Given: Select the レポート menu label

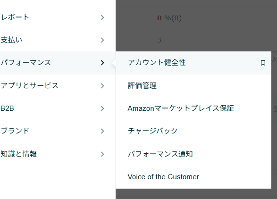Looking at the screenshot, I should (15, 17).
